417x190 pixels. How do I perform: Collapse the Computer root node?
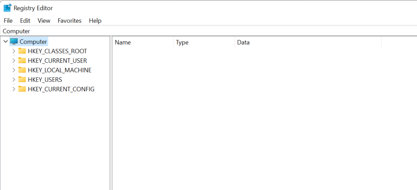pos(6,42)
